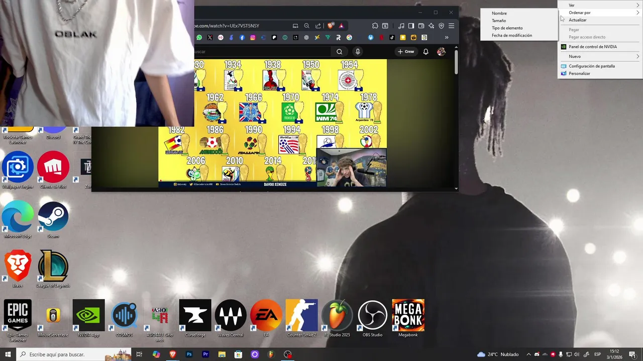Screen dimensions: 643x361
Task: Open the Brave Wallet toolbar icon
Action: (x=421, y=26)
